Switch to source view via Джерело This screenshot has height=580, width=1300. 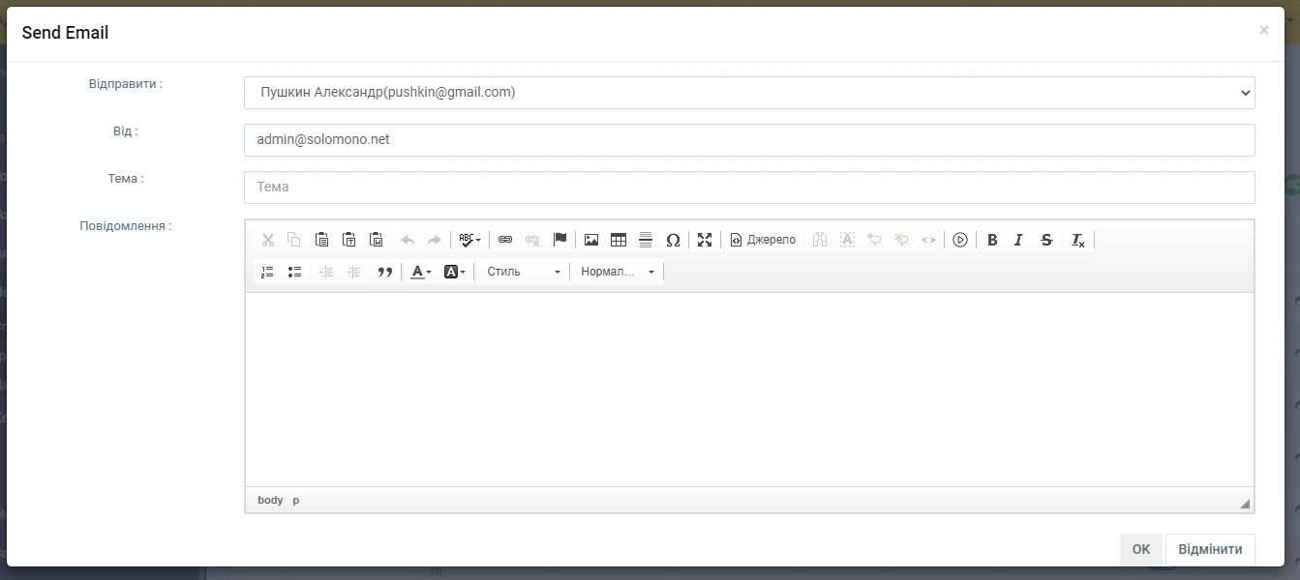[763, 240]
